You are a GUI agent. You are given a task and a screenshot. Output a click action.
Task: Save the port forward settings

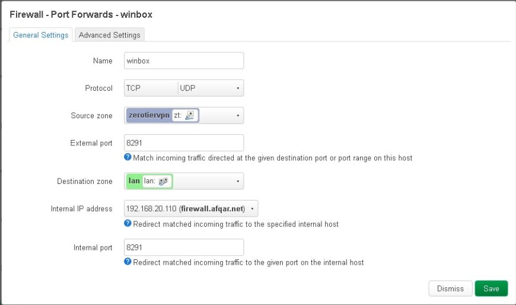click(x=491, y=288)
